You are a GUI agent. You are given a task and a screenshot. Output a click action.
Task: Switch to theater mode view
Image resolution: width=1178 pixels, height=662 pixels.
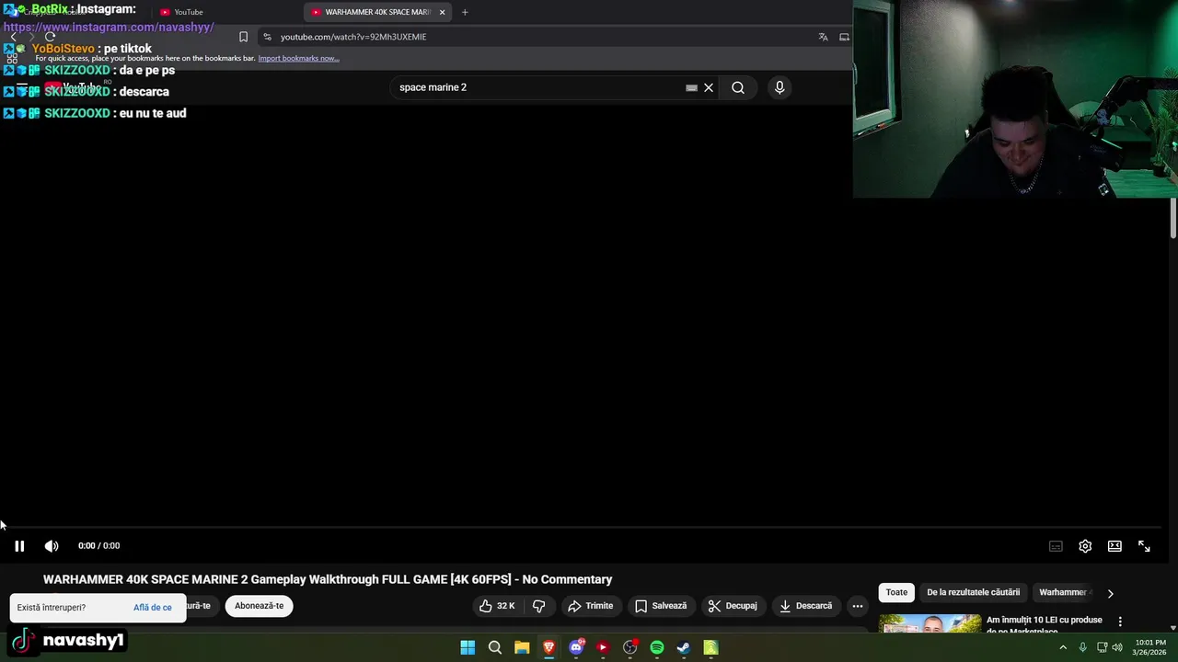click(x=1114, y=546)
